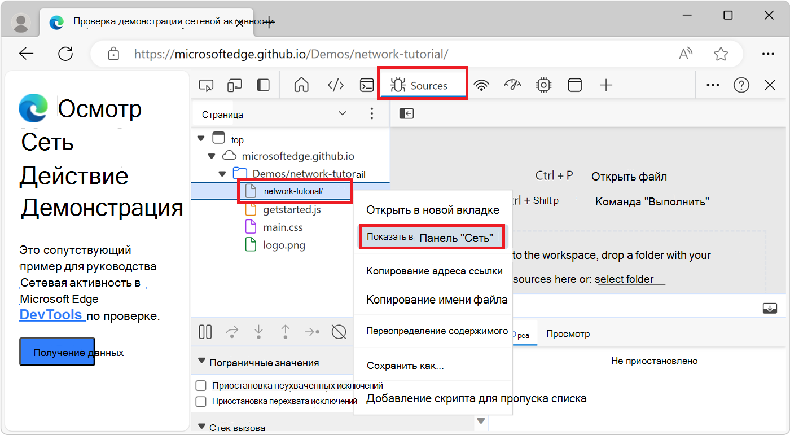
Task: Enable Приостановка неухваченных исключений checkbox
Action: tap(201, 385)
